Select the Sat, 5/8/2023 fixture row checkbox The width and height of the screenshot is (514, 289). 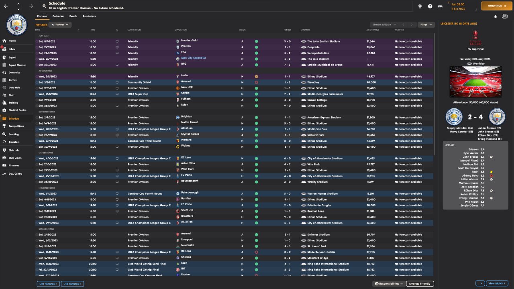tap(37, 82)
